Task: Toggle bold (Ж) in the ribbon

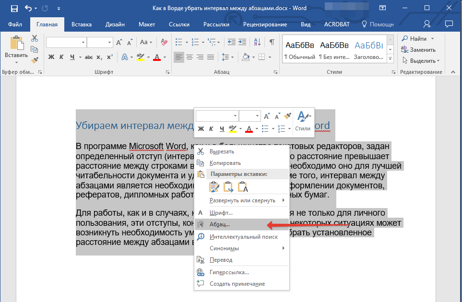Action: 51,58
